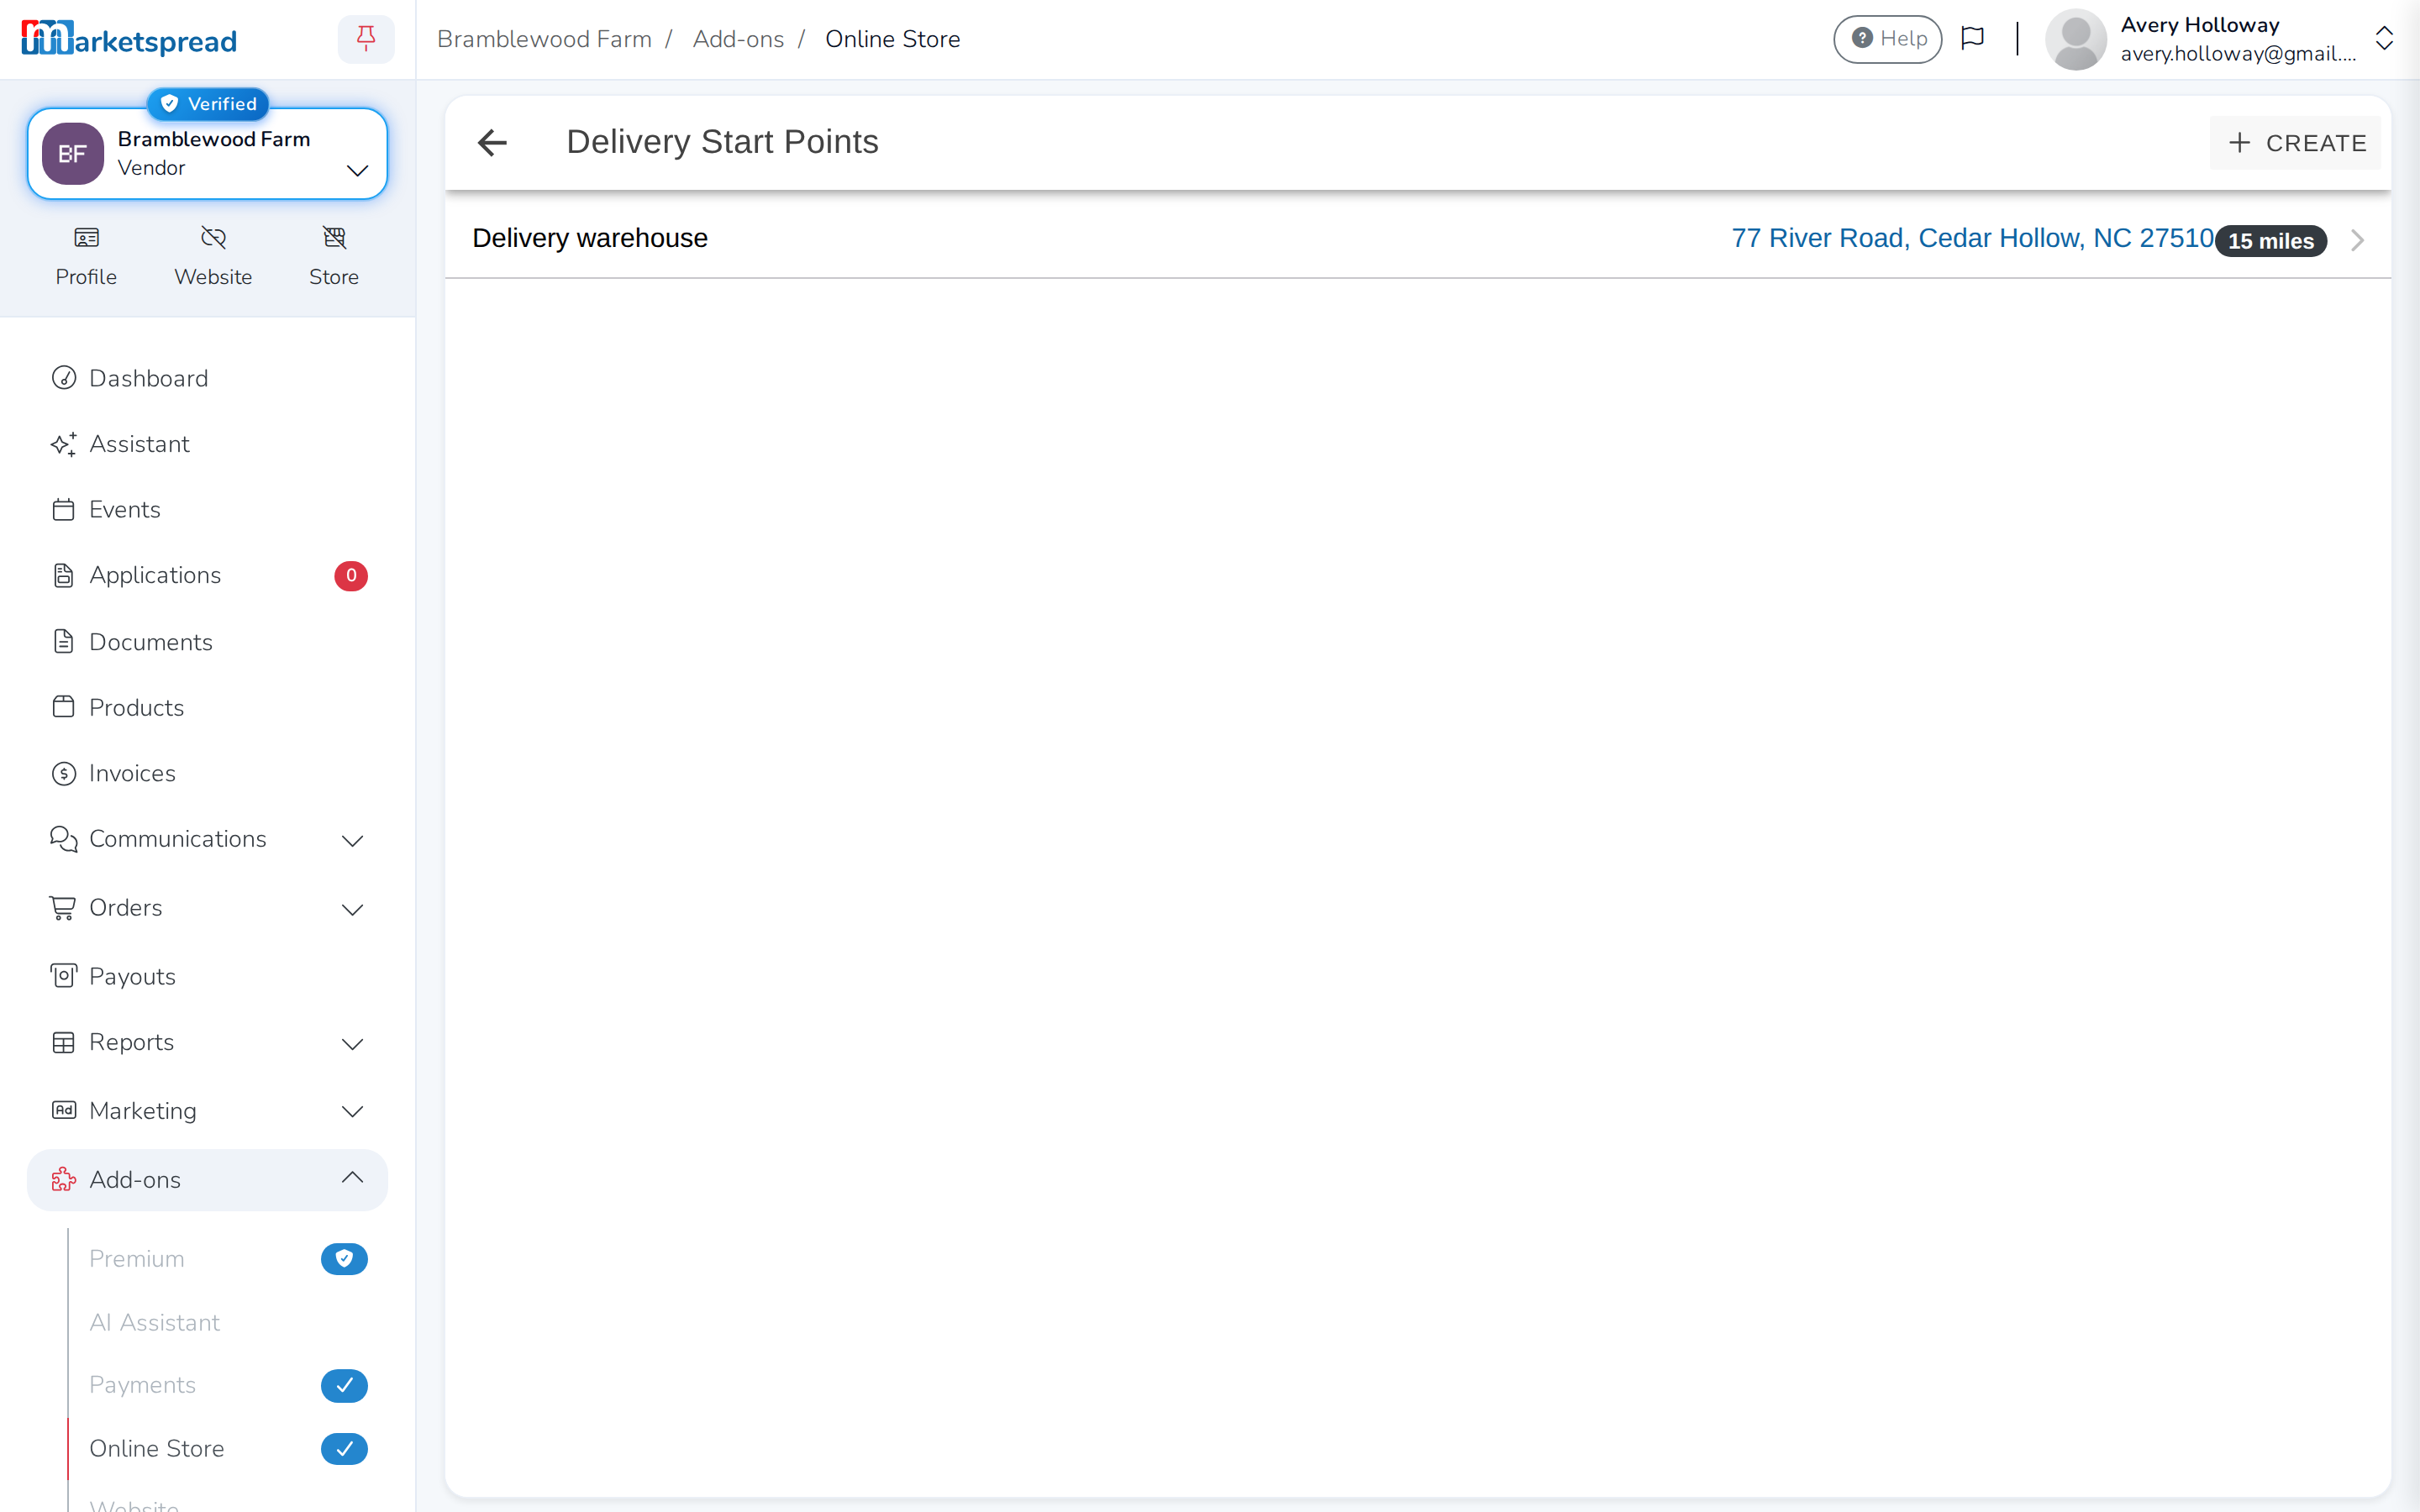Open the flag notifications icon
This screenshot has width=2420, height=1512.
point(1972,39)
